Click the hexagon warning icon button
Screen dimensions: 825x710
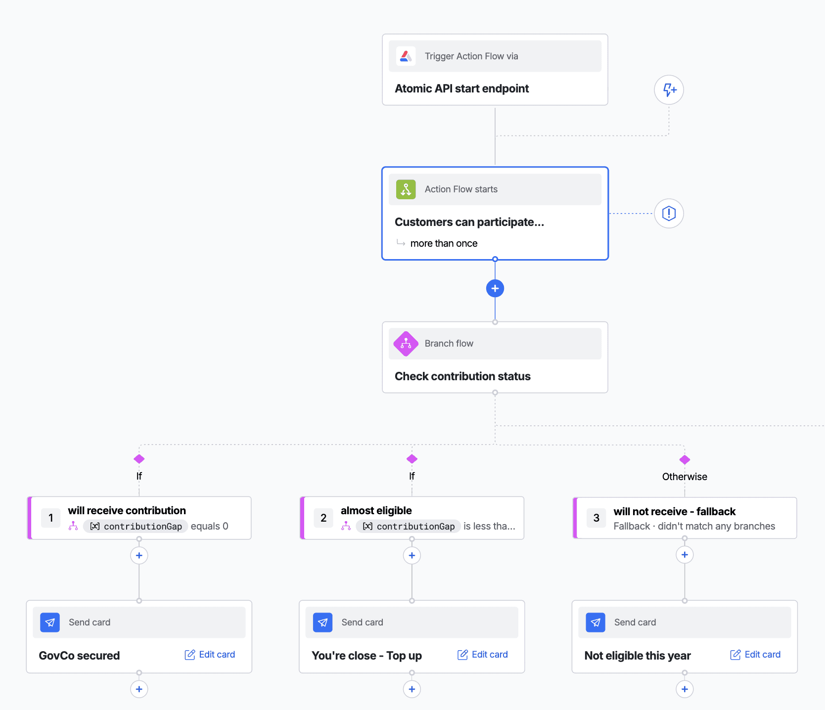(669, 214)
